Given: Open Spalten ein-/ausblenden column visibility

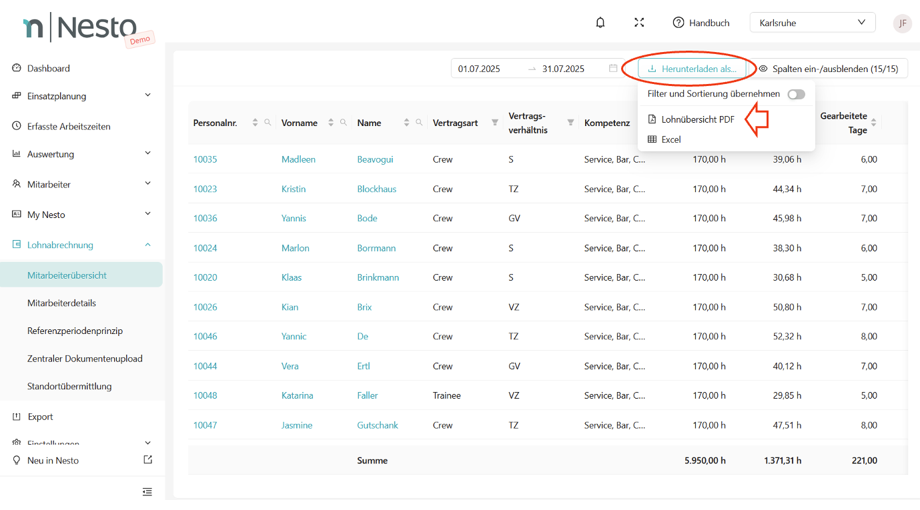Looking at the screenshot, I should click(x=829, y=69).
